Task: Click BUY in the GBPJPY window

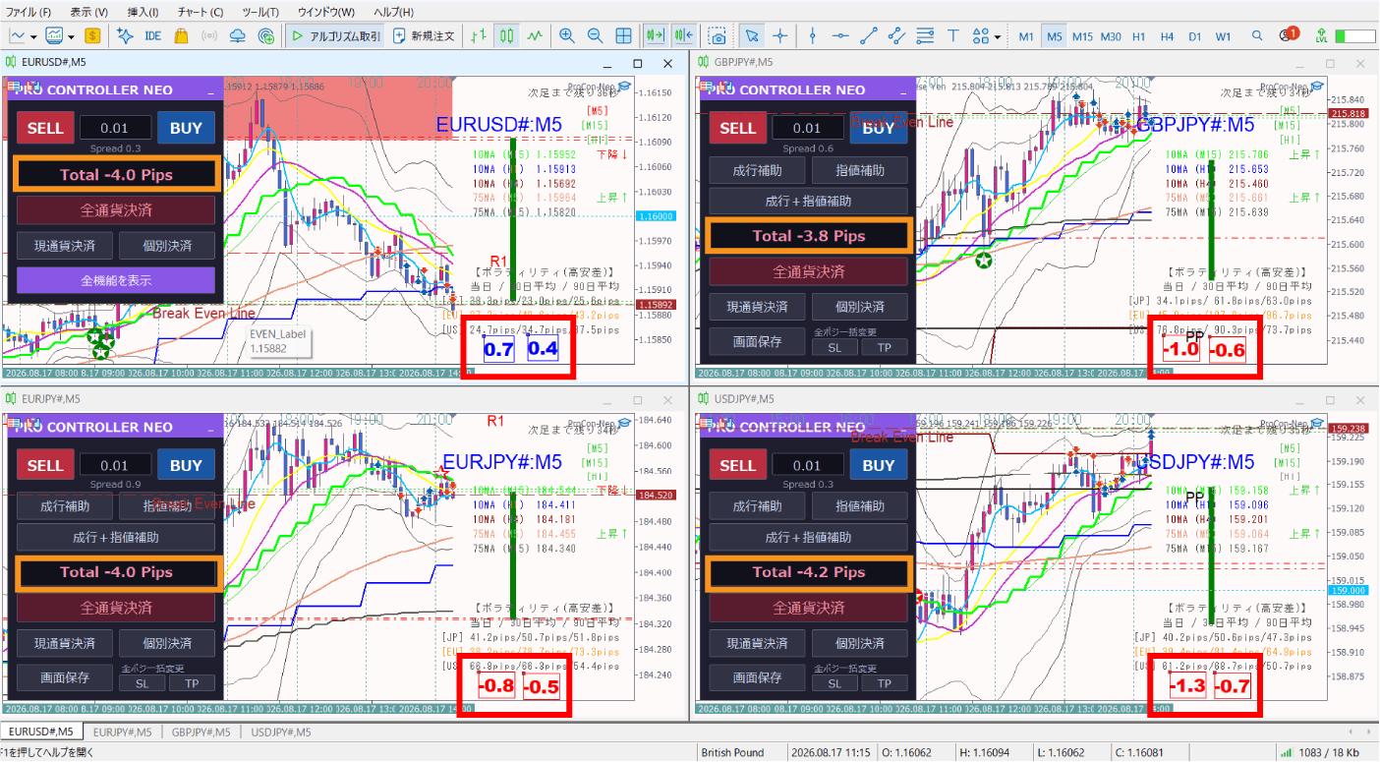Action: pyautogui.click(x=879, y=128)
